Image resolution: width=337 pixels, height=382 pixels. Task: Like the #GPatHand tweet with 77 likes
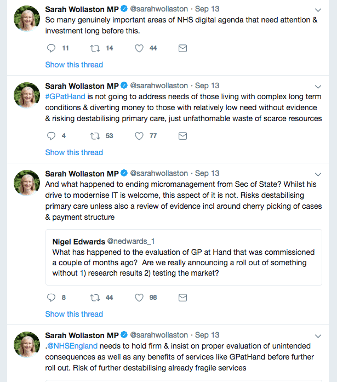[139, 136]
